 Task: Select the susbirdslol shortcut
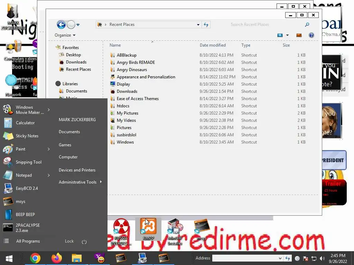coord(127,135)
